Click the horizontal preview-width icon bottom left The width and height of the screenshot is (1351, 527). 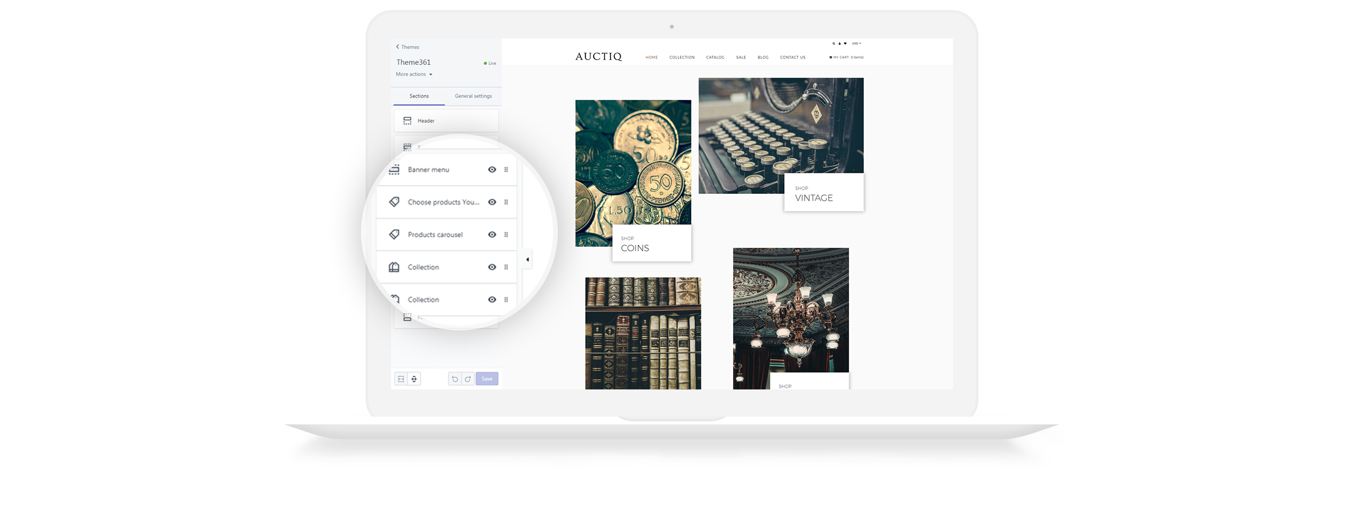(x=401, y=379)
